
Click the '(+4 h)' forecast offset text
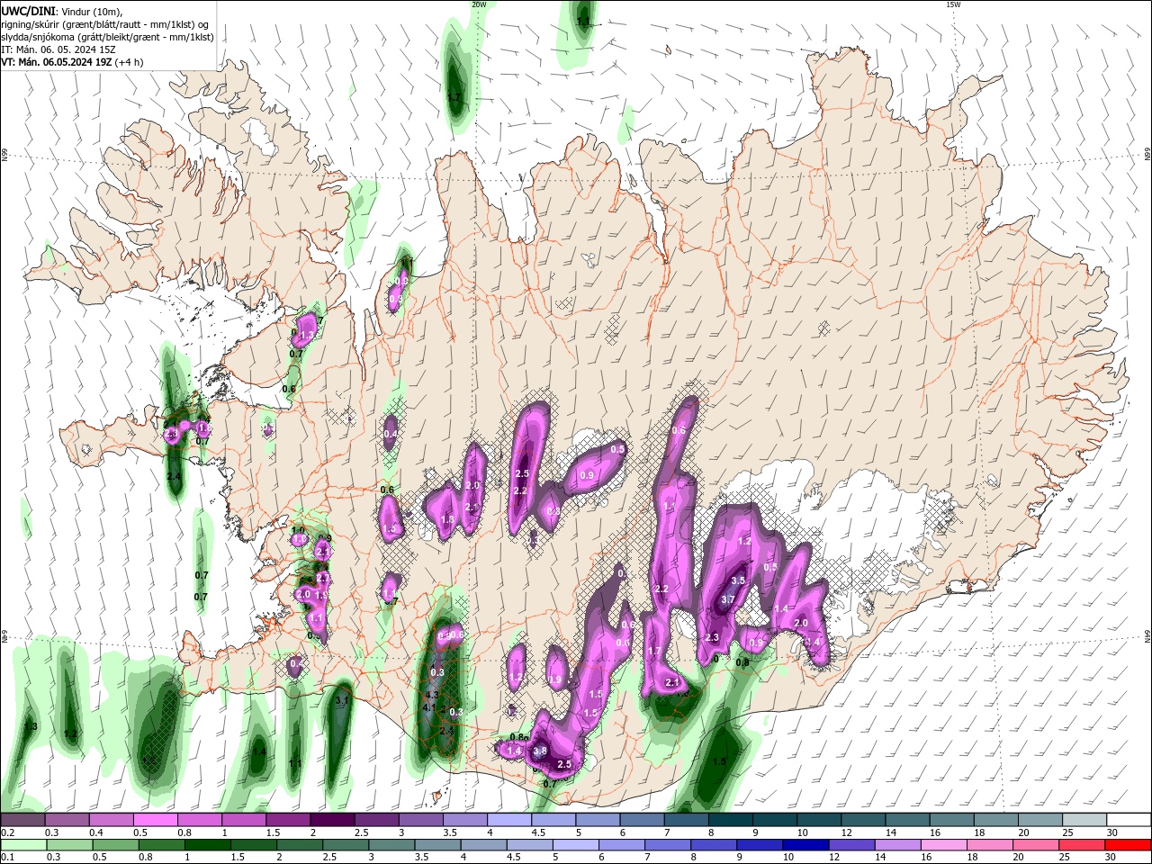coord(127,62)
